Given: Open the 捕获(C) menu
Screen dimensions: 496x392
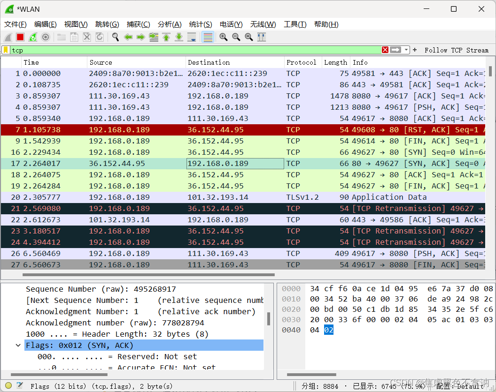Looking at the screenshot, I should point(138,24).
